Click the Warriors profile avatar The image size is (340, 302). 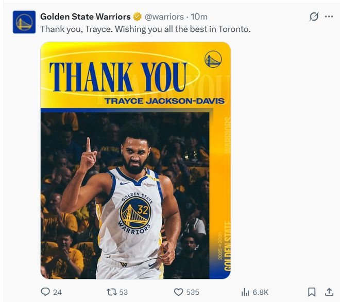(24, 22)
